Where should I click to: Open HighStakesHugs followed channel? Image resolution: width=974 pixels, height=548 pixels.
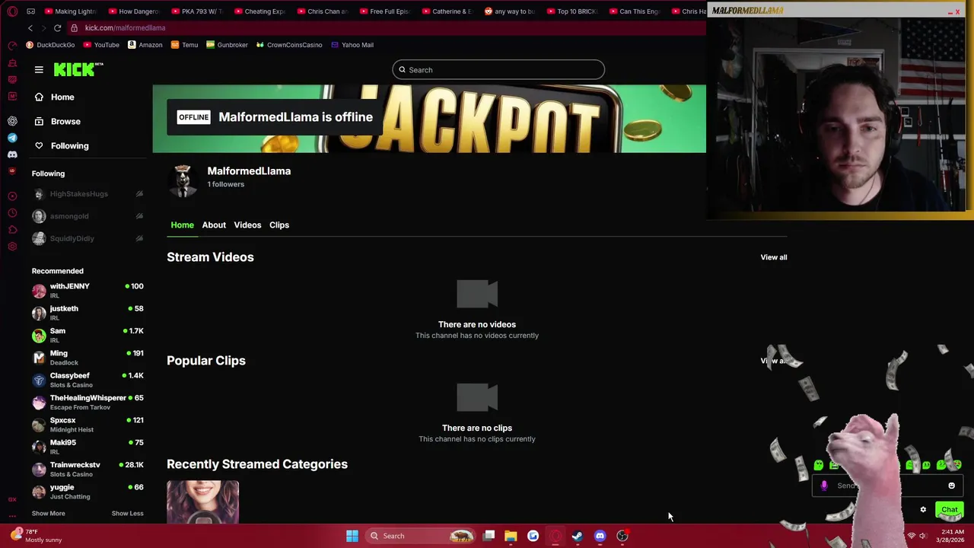pos(88,194)
